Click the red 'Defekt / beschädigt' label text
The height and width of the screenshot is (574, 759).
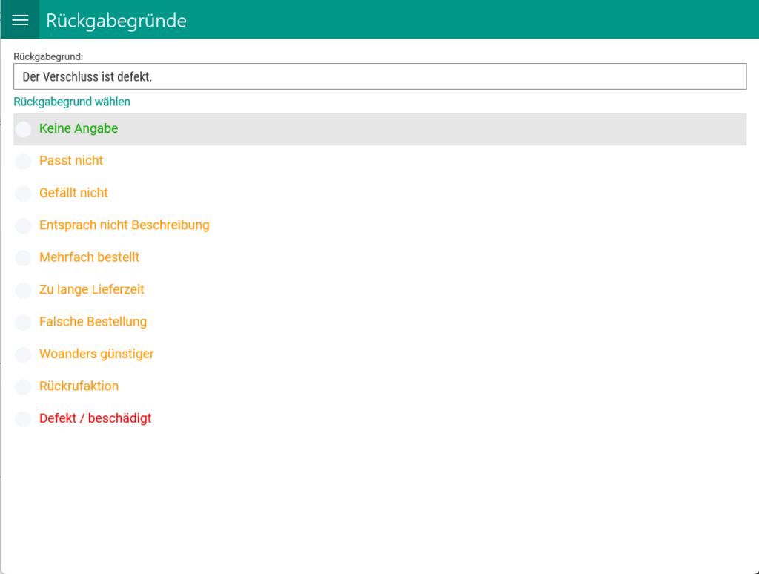95,418
